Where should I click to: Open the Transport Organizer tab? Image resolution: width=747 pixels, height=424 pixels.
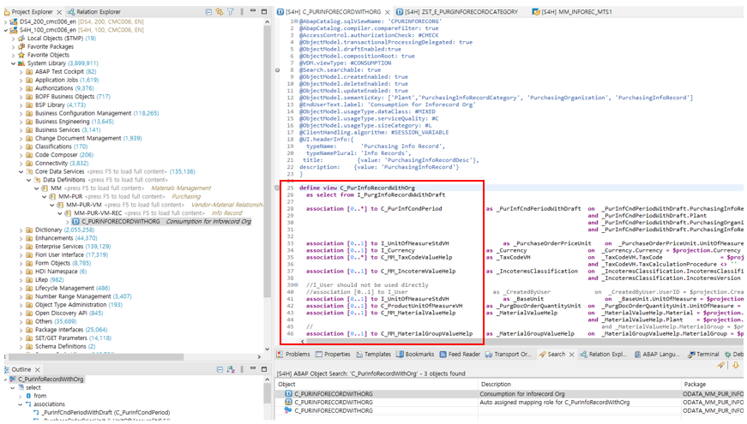508,355
